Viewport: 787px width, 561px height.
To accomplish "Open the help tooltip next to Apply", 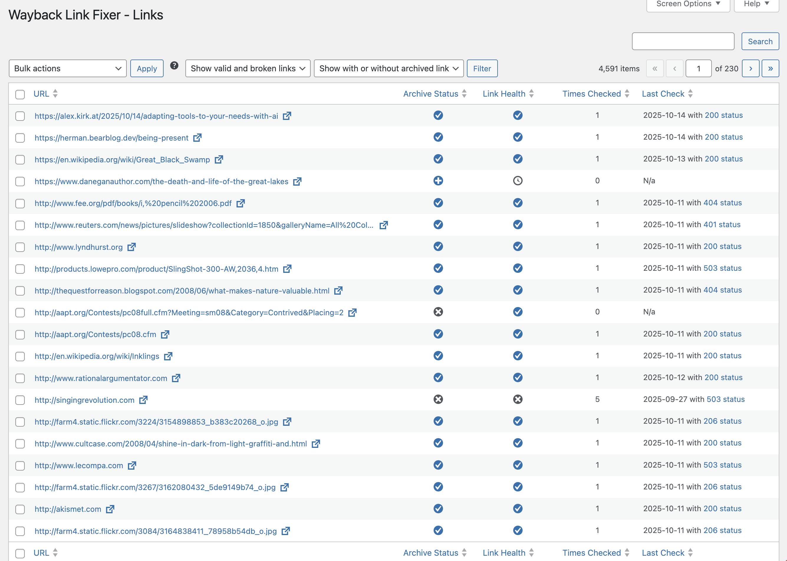I will [x=174, y=66].
